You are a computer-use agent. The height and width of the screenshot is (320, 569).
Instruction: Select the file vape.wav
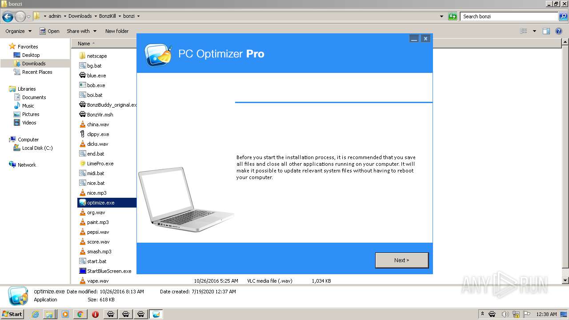(98, 281)
